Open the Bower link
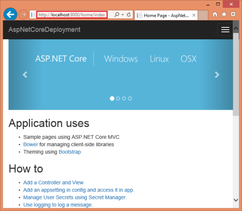The height and width of the screenshot is (211, 242). tap(31, 144)
